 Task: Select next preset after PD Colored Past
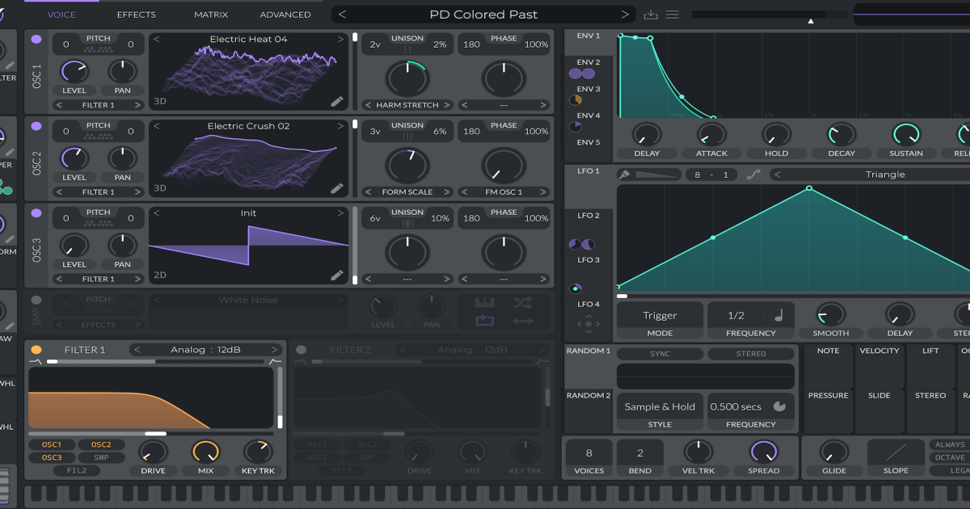point(624,15)
